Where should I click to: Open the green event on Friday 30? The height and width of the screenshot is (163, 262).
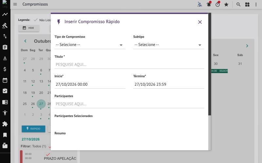pyautogui.click(x=219, y=71)
